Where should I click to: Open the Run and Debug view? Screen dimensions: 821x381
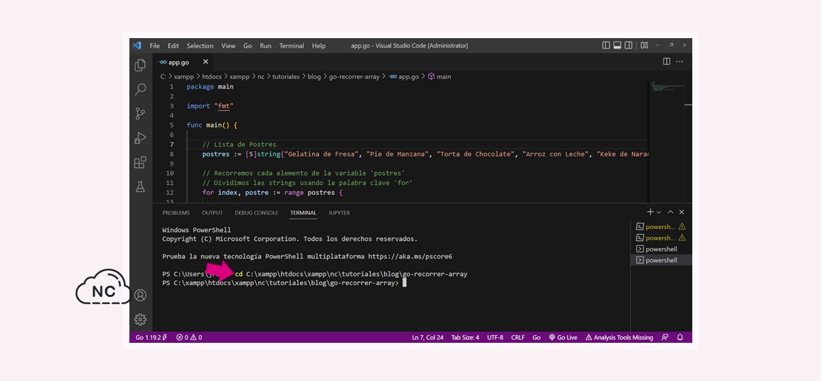140,138
